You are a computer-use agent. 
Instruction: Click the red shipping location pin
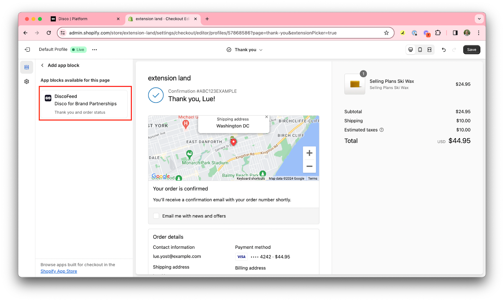[x=233, y=142]
